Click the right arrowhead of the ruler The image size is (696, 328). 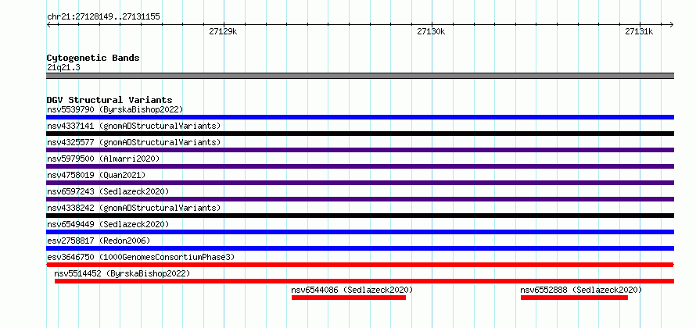(672, 24)
